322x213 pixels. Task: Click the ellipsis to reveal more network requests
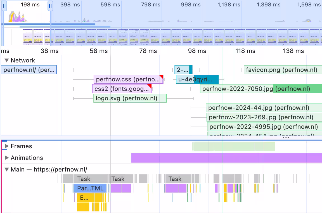point(286,137)
